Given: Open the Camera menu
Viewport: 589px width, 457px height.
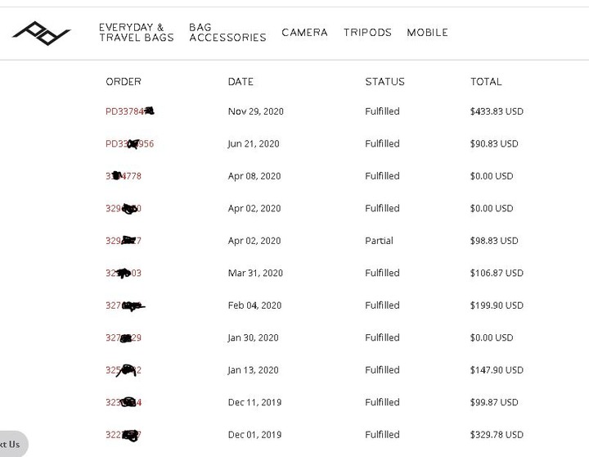Looking at the screenshot, I should click(304, 32).
